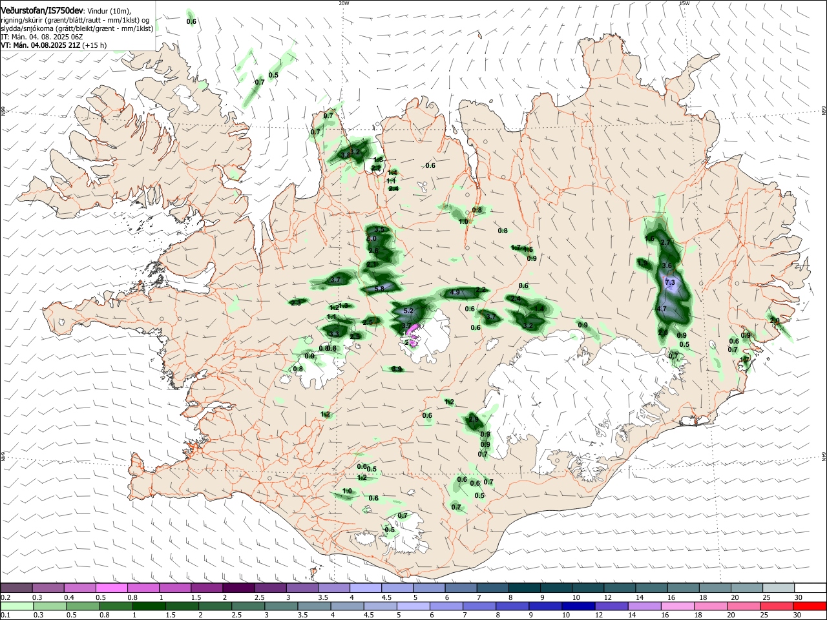Image resolution: width=827 pixels, height=620 pixels.
Task: Click the snow legend swatch between 2 and 2.5
Action: tap(239, 588)
